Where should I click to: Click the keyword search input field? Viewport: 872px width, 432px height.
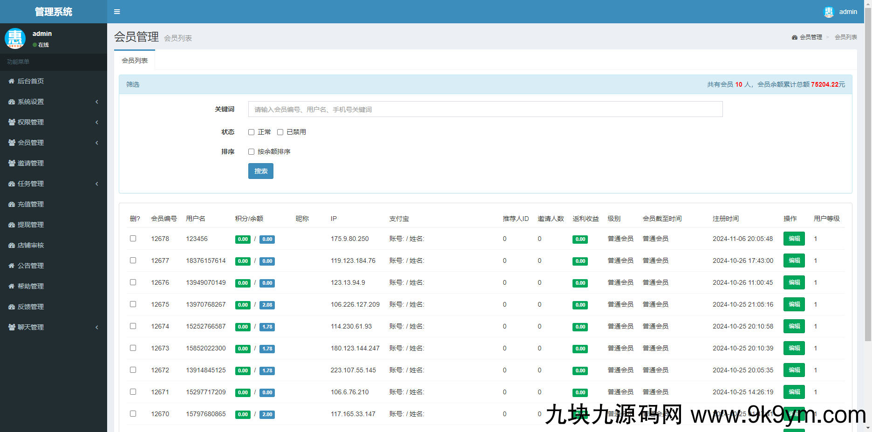click(x=485, y=109)
